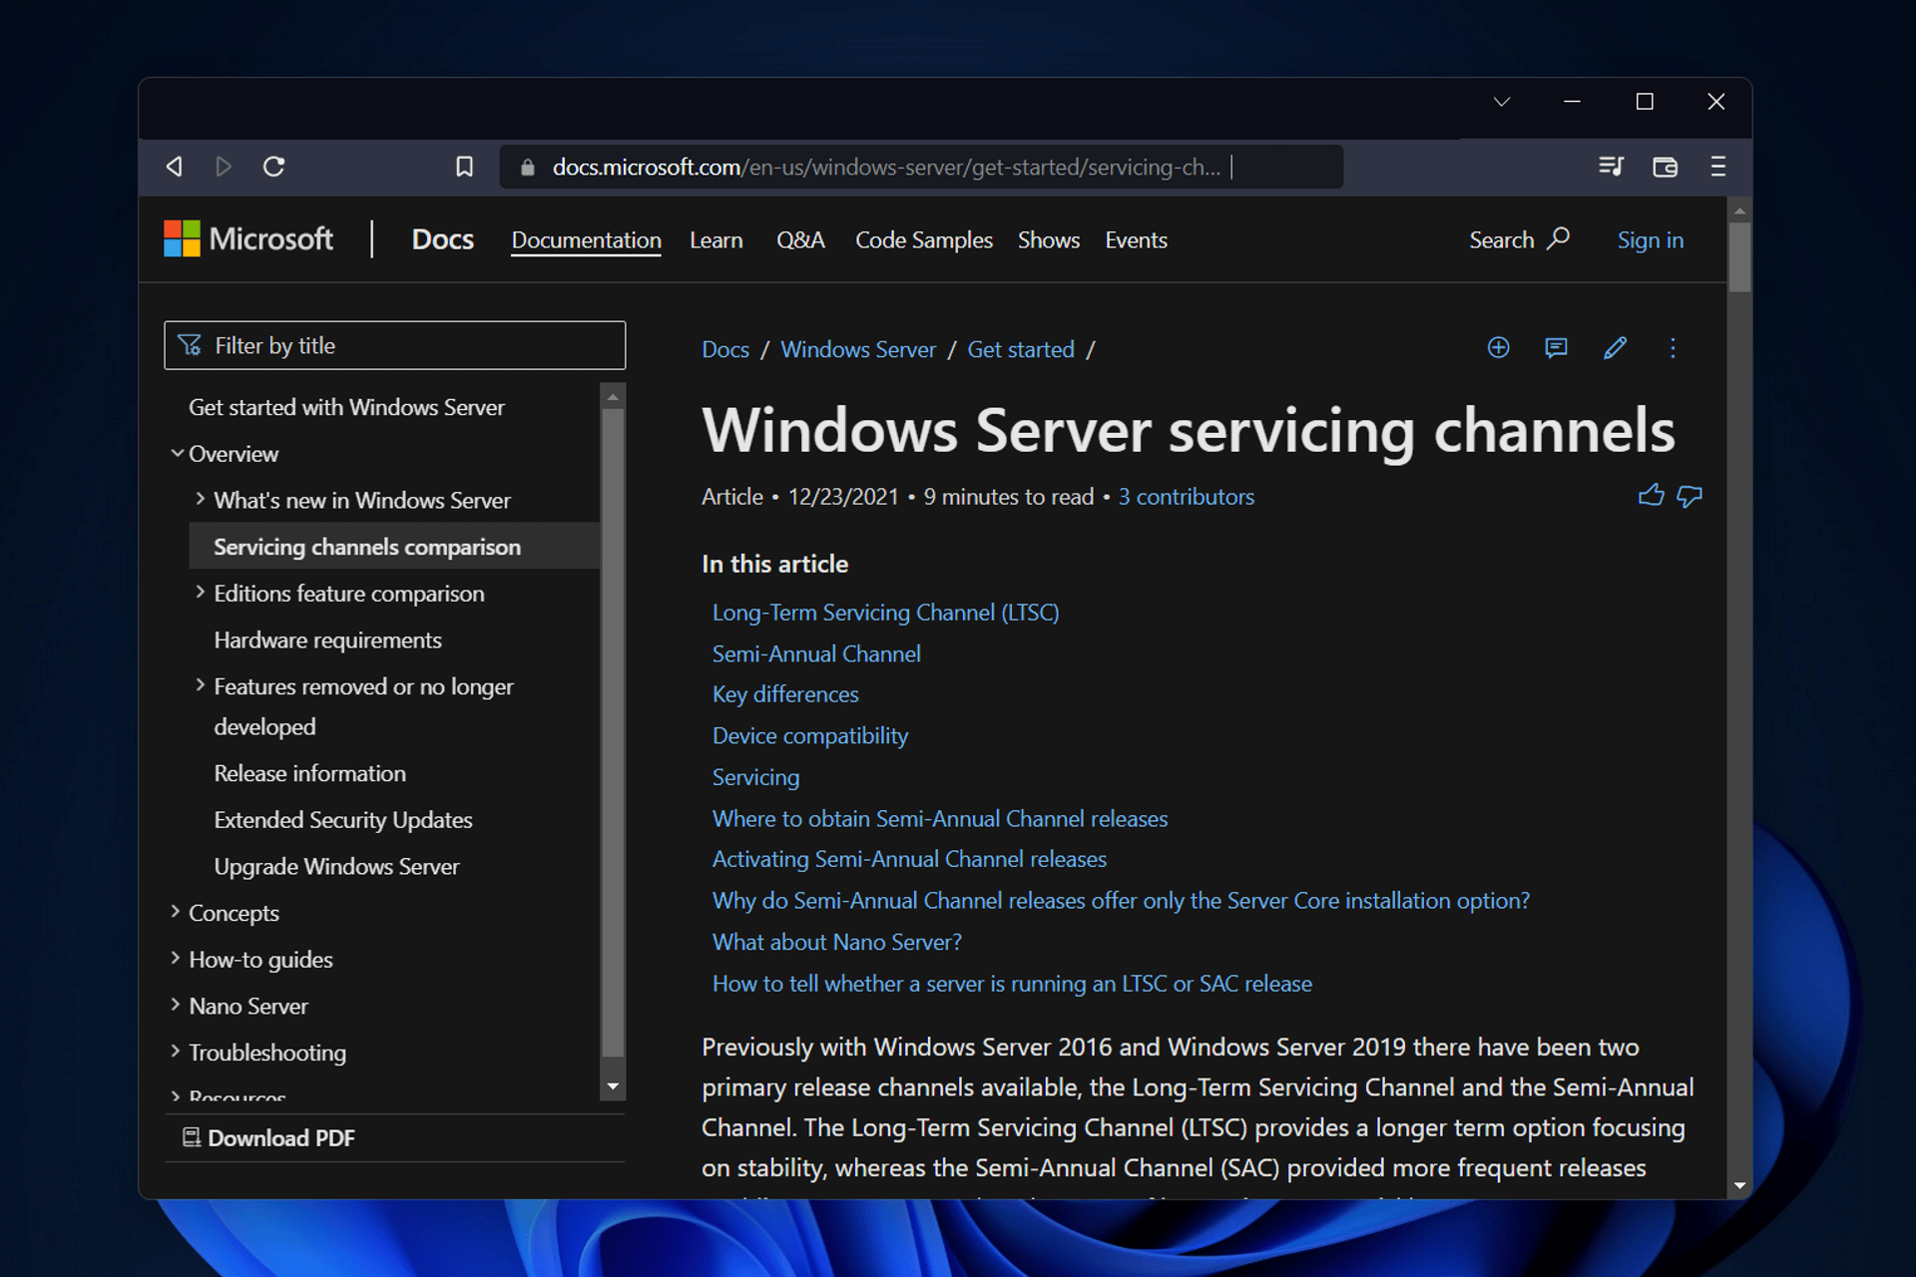This screenshot has height=1277, width=1916.
Task: Select Learn tab in navigation bar
Action: pyautogui.click(x=718, y=239)
